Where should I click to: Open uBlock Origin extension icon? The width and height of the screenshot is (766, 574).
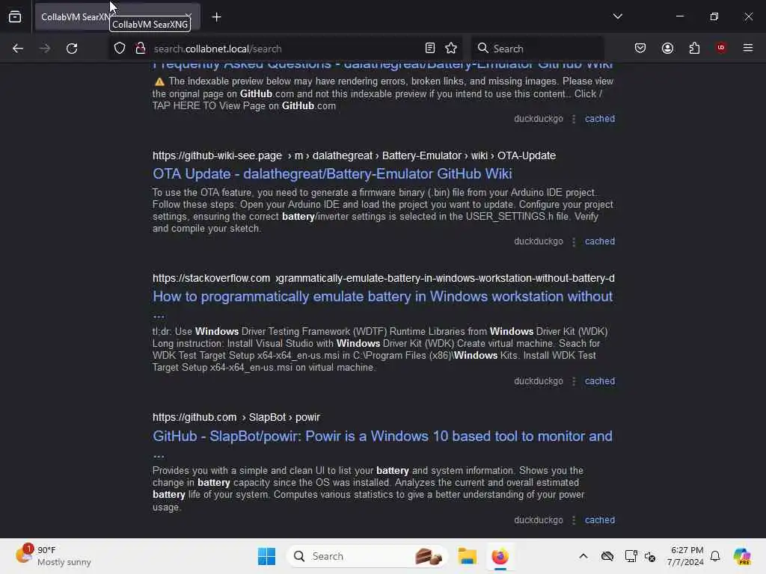pyautogui.click(x=721, y=47)
